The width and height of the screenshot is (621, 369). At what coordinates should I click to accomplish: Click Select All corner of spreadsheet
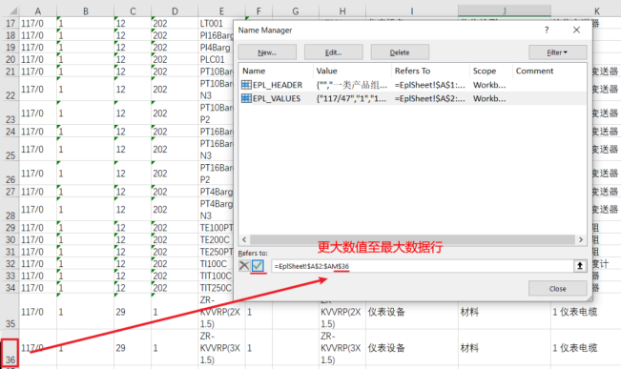(x=10, y=11)
